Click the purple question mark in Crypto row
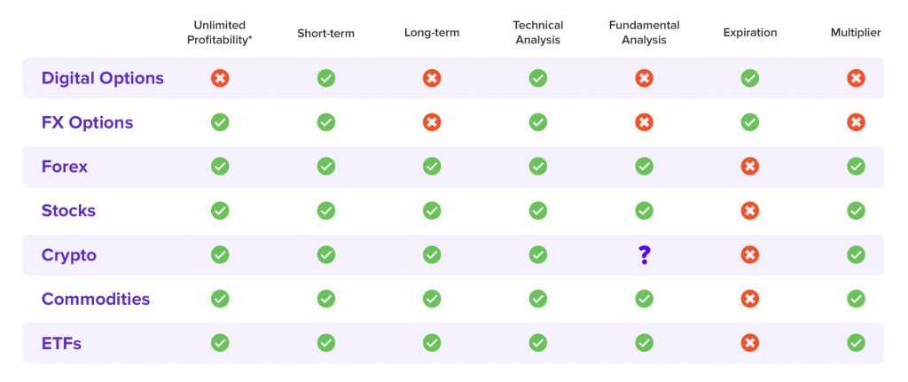Image resolution: width=908 pixels, height=382 pixels. click(644, 254)
